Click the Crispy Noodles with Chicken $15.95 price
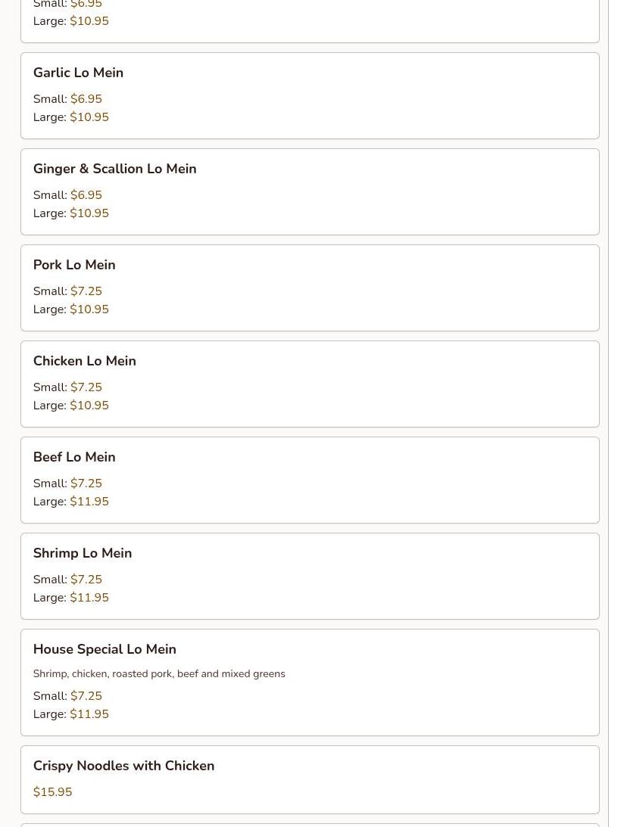Screen dimensions: 624x827 [x=52, y=792]
